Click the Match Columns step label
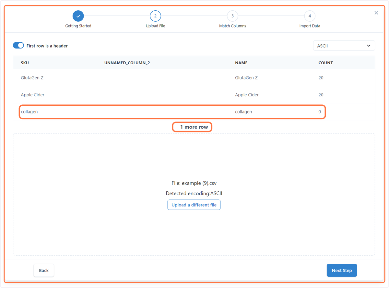The width and height of the screenshot is (389, 288). click(x=232, y=26)
